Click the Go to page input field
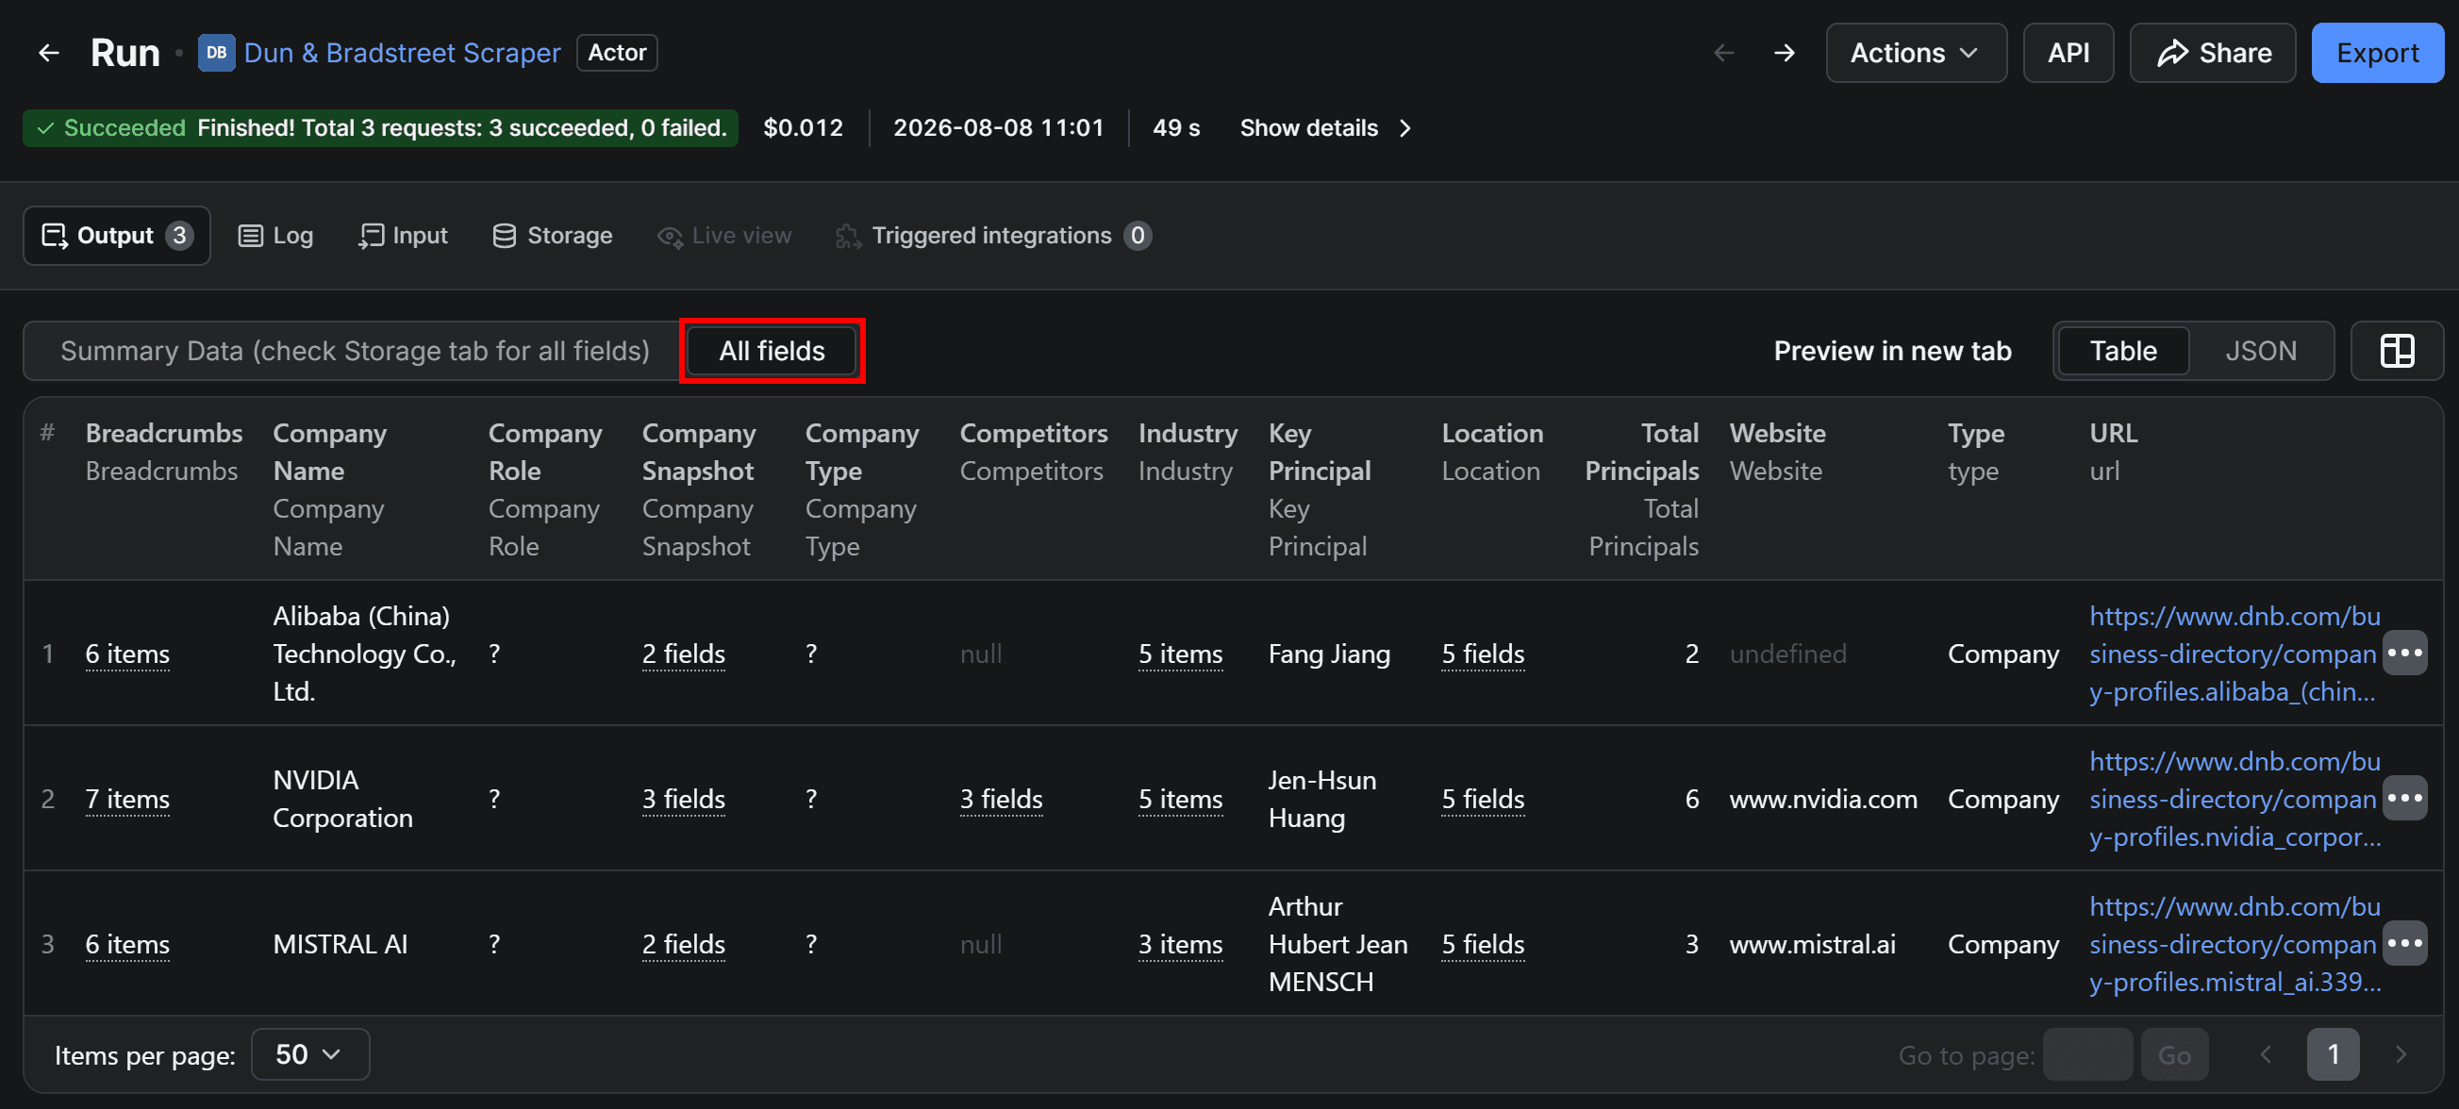 [x=2087, y=1054]
